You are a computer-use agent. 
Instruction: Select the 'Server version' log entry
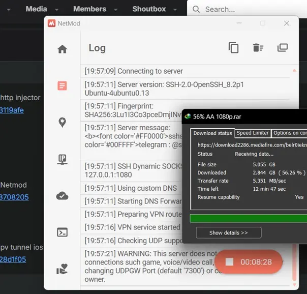coord(185,89)
